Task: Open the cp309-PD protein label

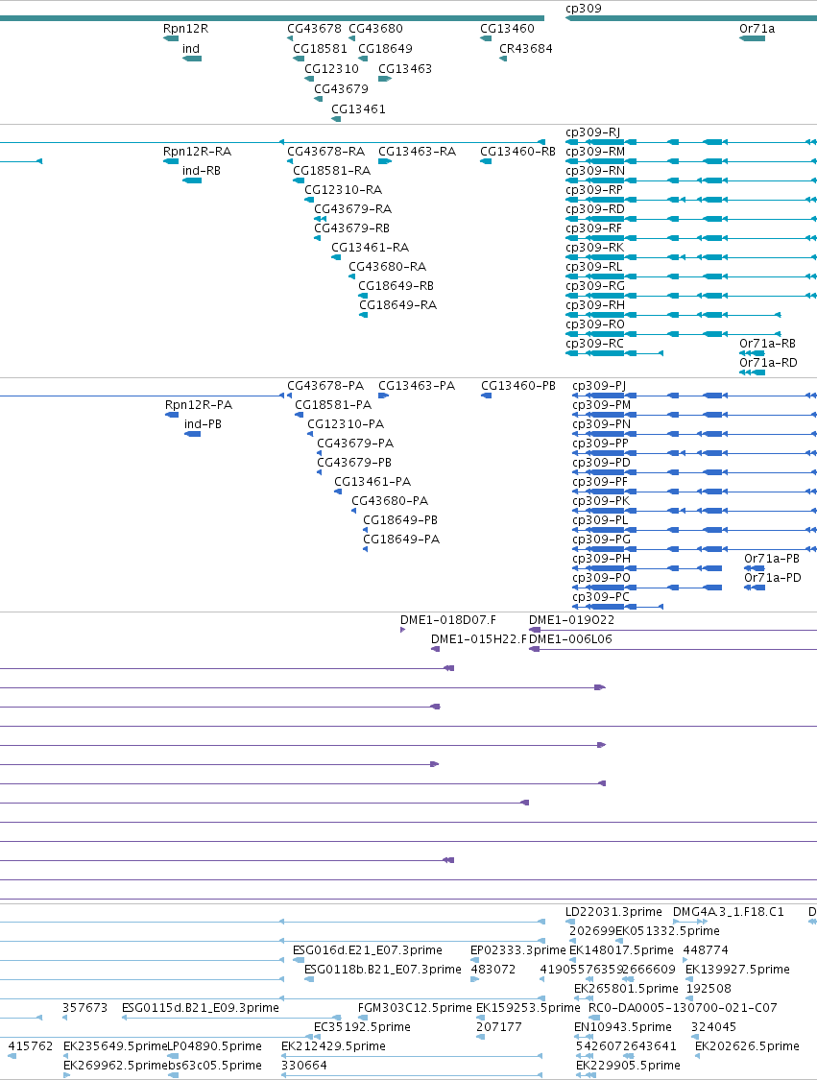Action: tap(601, 462)
